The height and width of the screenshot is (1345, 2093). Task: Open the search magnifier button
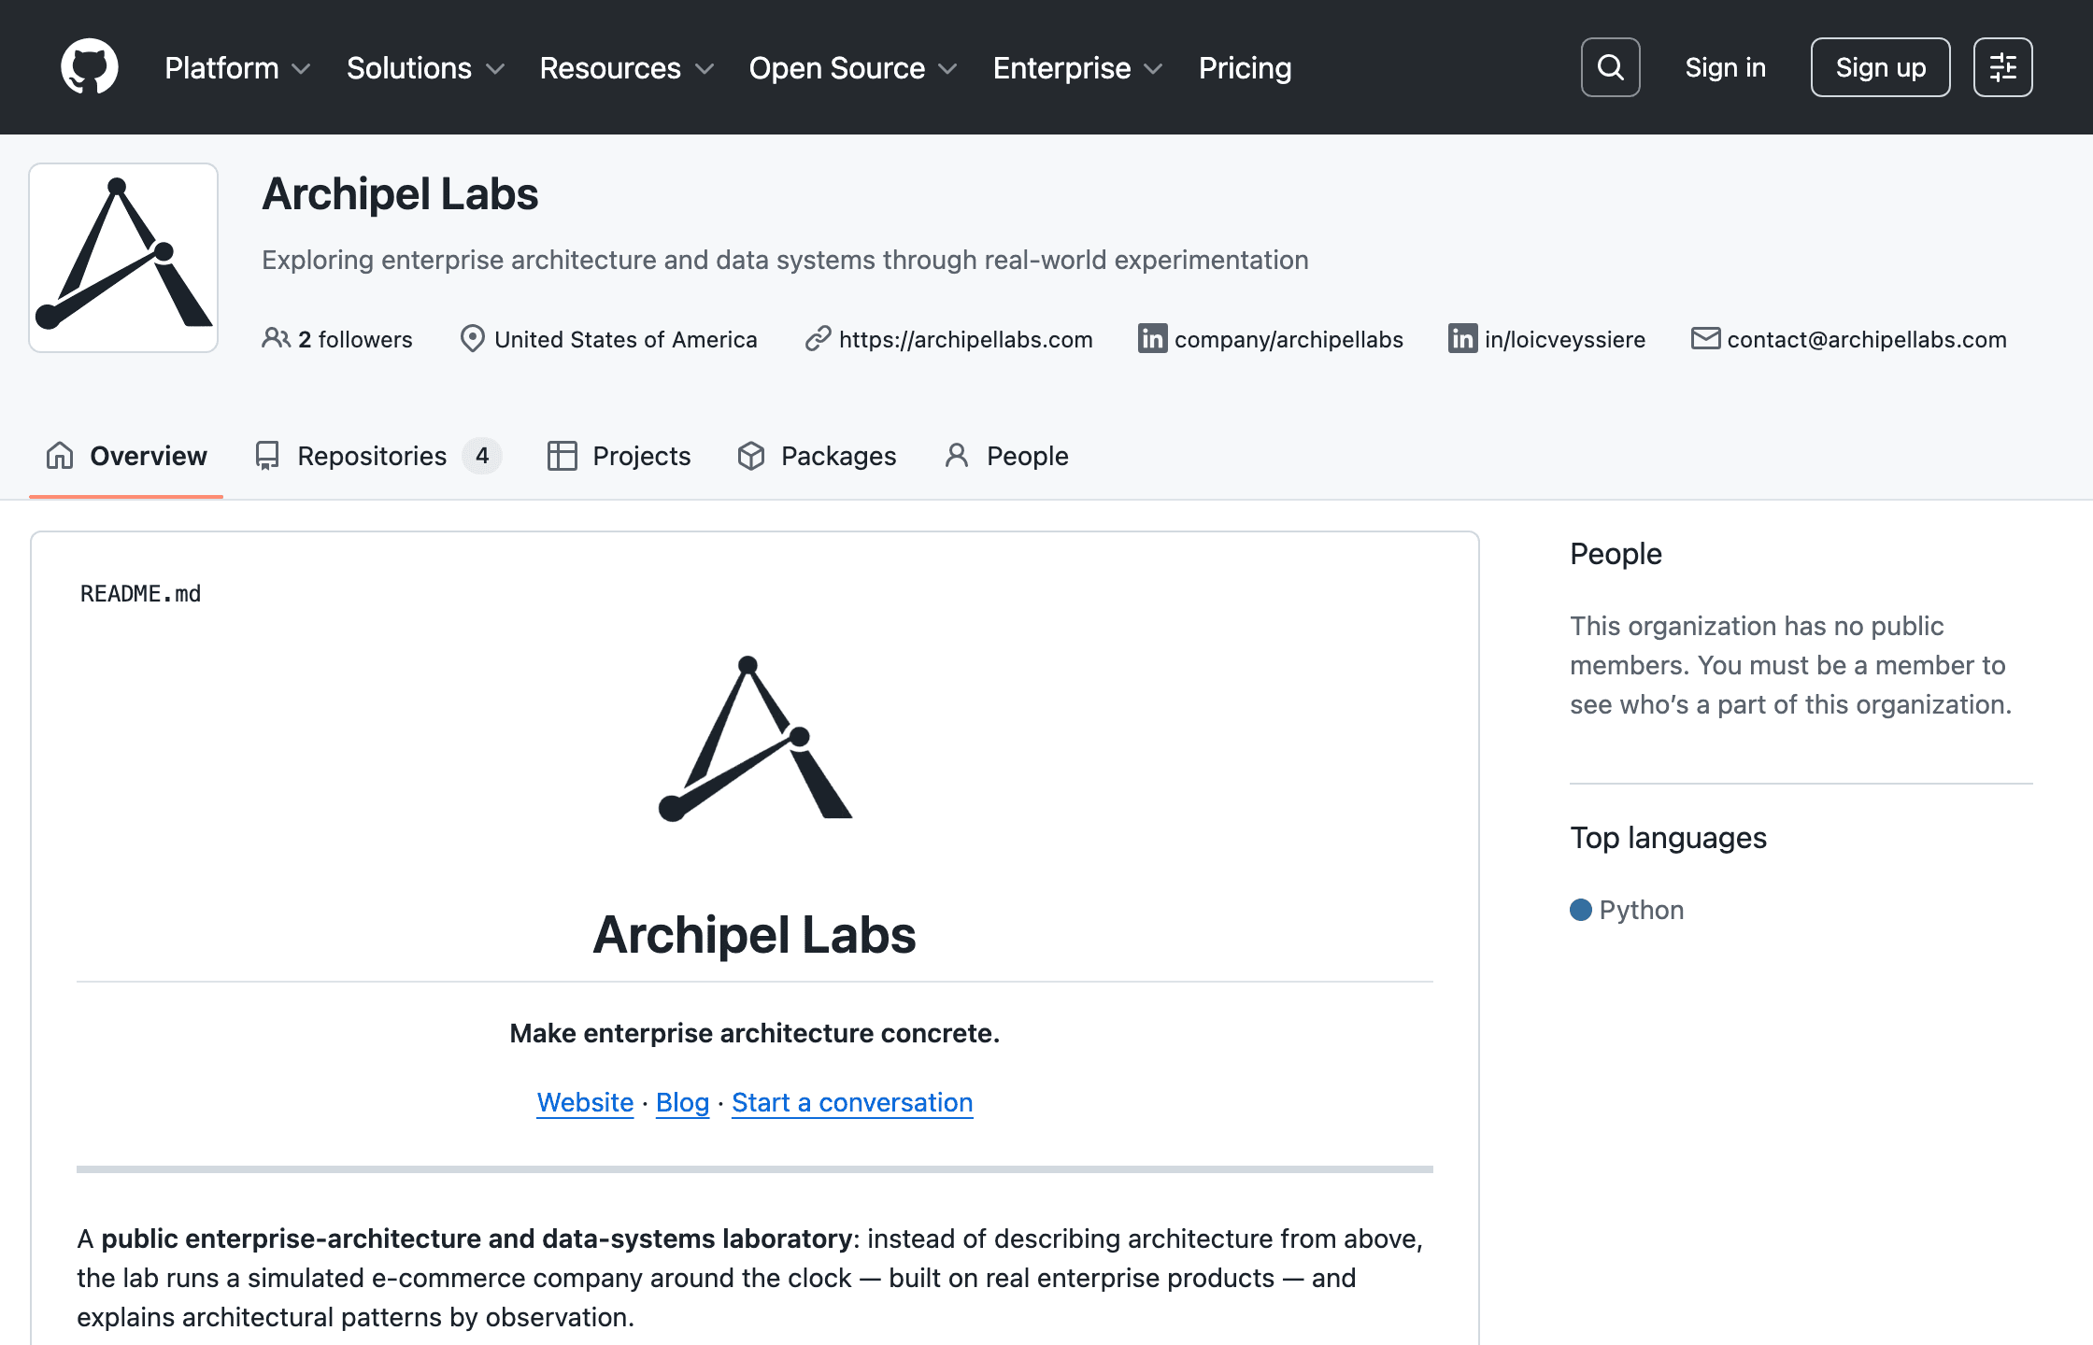pyautogui.click(x=1610, y=67)
